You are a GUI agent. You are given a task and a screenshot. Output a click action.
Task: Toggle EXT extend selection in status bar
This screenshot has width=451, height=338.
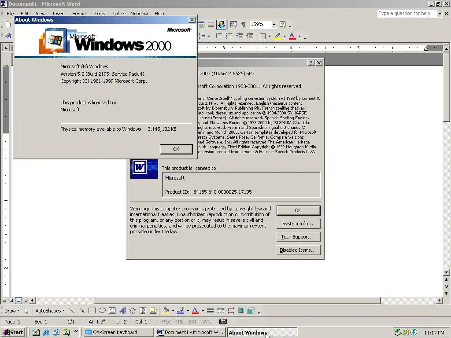[x=192, y=322]
